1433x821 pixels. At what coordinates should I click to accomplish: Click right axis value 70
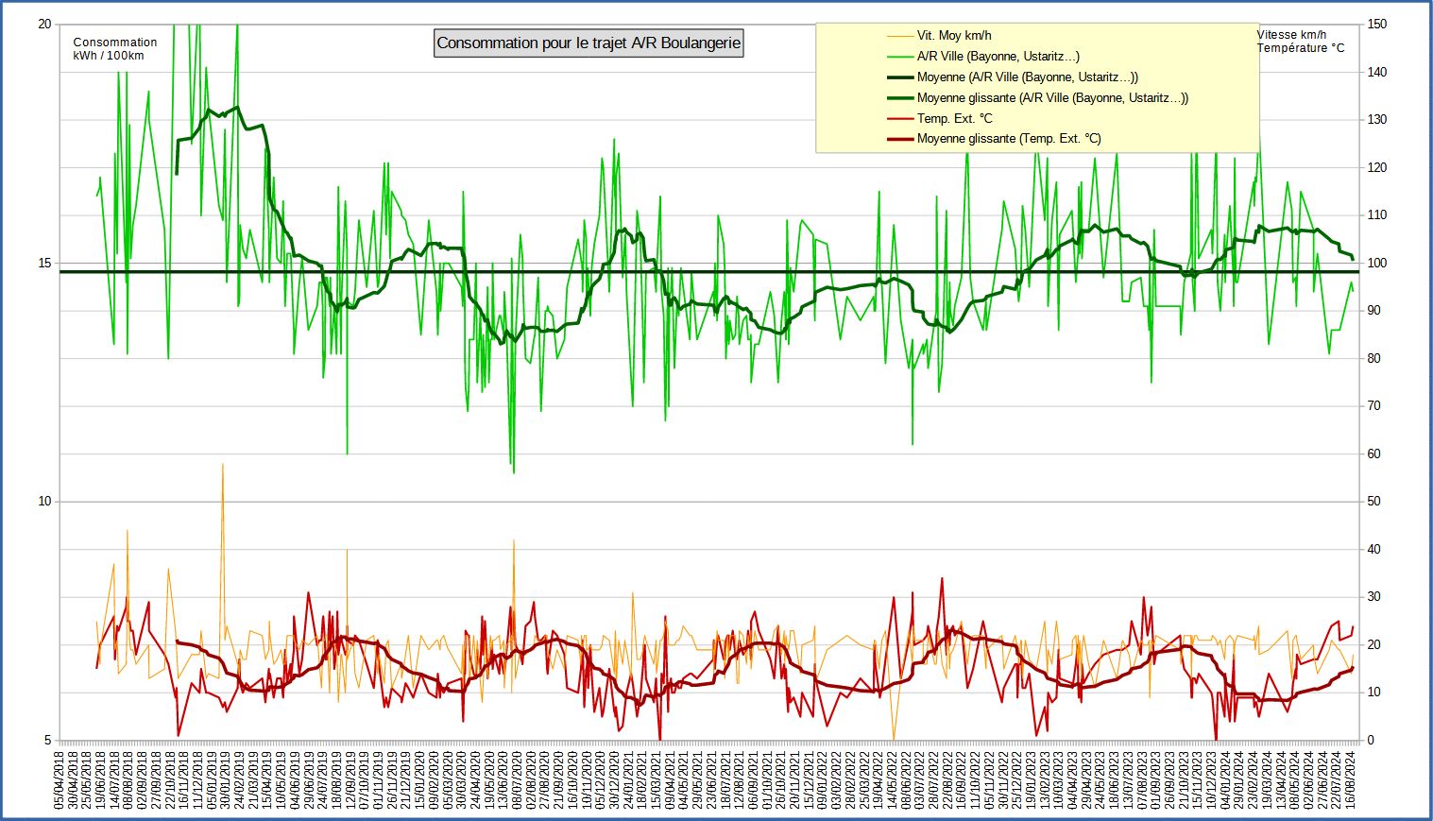(1374, 406)
